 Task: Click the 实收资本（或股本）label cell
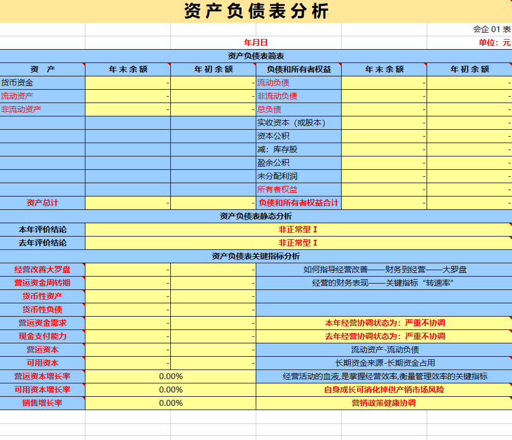point(296,123)
